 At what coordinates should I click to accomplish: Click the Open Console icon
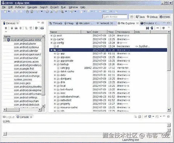pos(157,117)
